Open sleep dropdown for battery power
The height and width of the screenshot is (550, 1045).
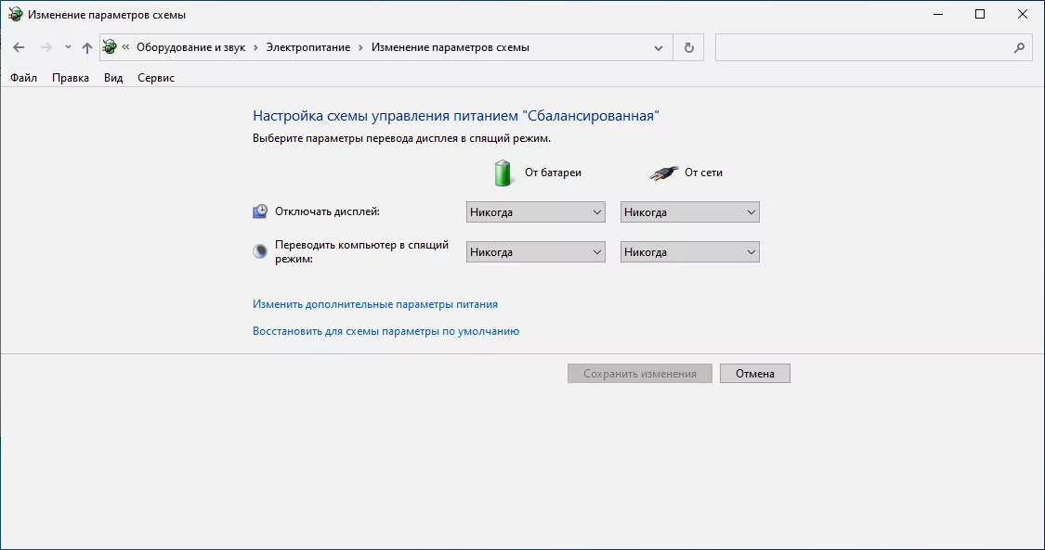pyautogui.click(x=536, y=252)
